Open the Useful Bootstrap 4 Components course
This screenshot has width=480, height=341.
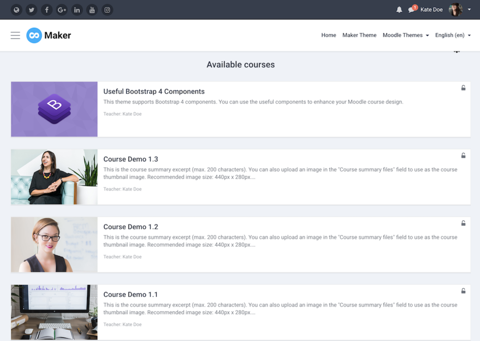pos(154,91)
